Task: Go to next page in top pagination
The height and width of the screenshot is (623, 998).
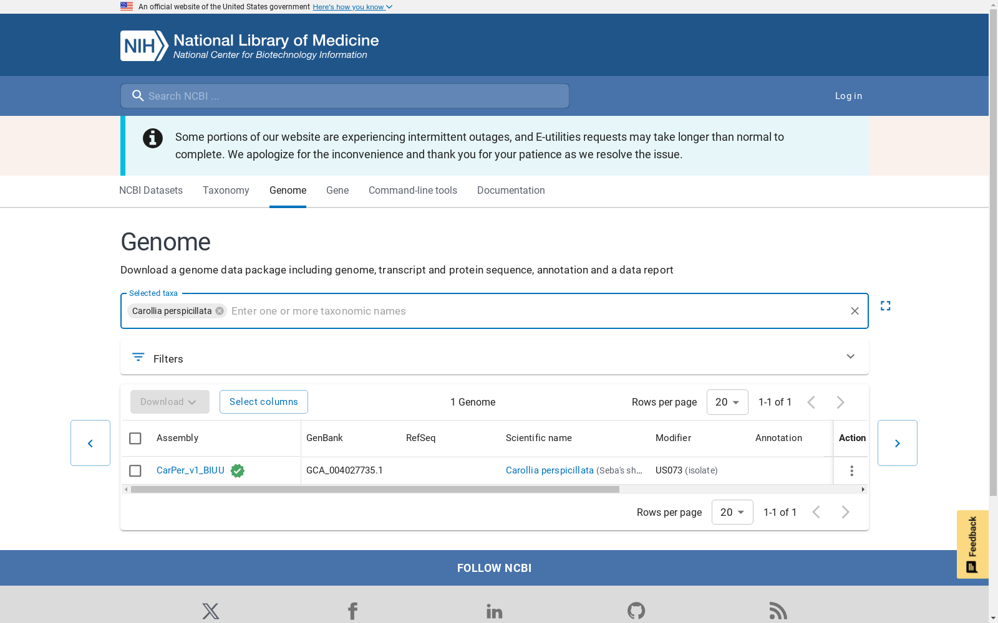Action: pyautogui.click(x=840, y=402)
